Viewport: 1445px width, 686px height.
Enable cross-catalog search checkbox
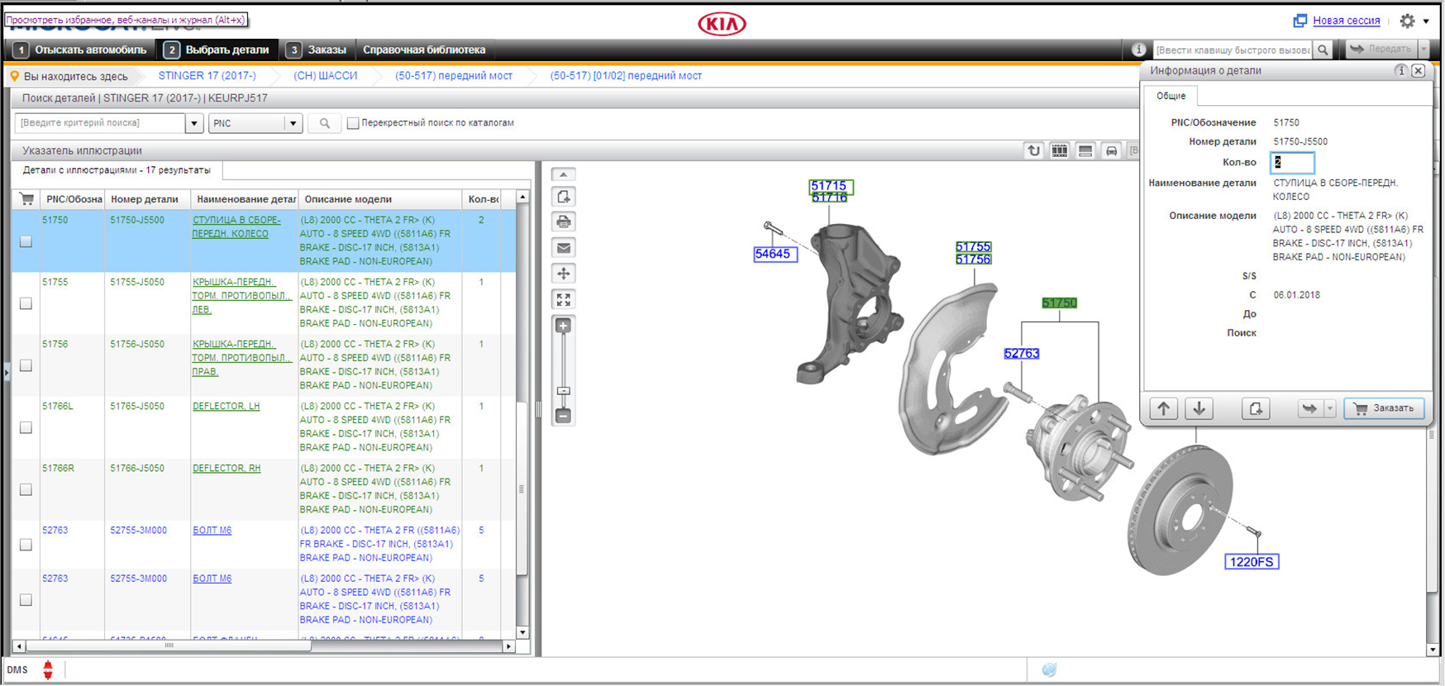click(353, 123)
